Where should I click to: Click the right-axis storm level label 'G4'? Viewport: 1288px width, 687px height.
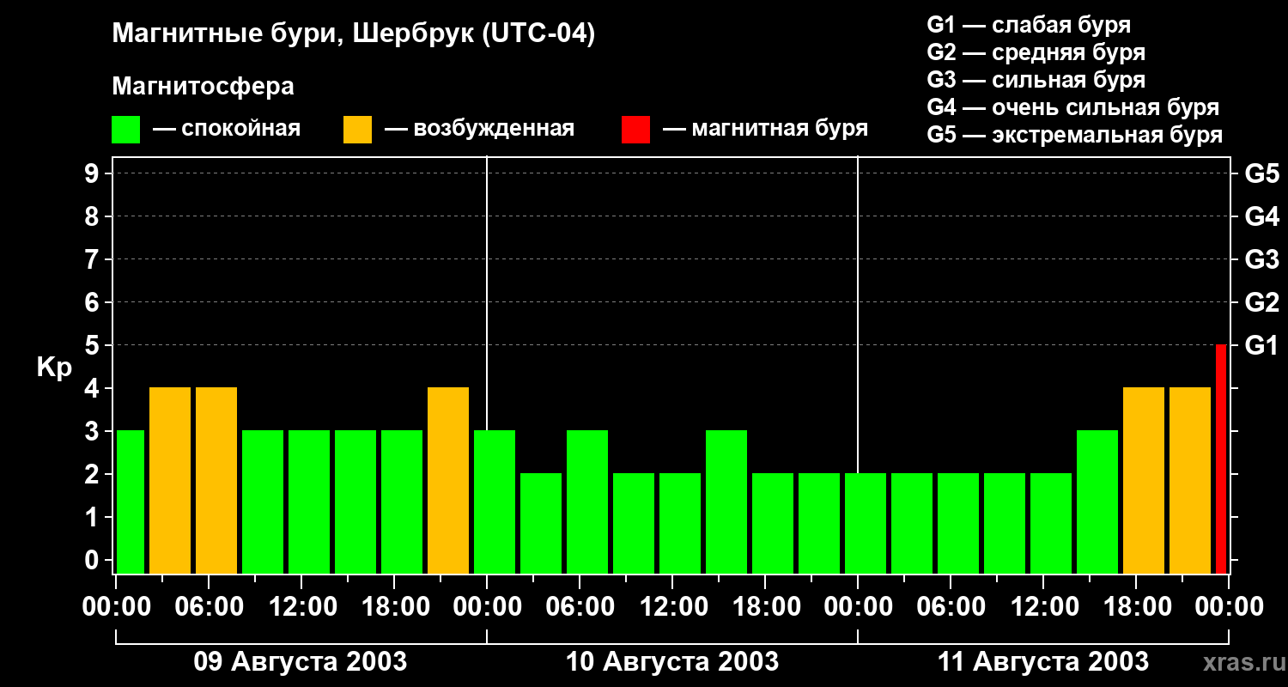click(1261, 216)
